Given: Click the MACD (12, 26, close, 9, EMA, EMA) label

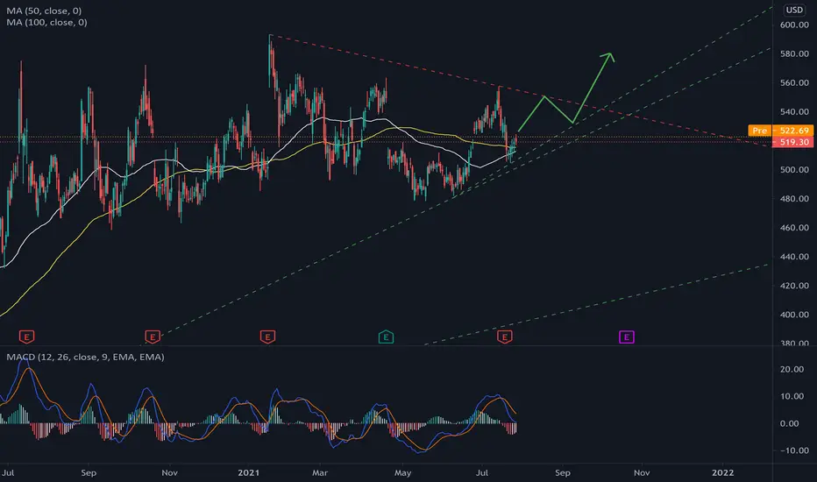Looking at the screenshot, I should pyautogui.click(x=85, y=357).
